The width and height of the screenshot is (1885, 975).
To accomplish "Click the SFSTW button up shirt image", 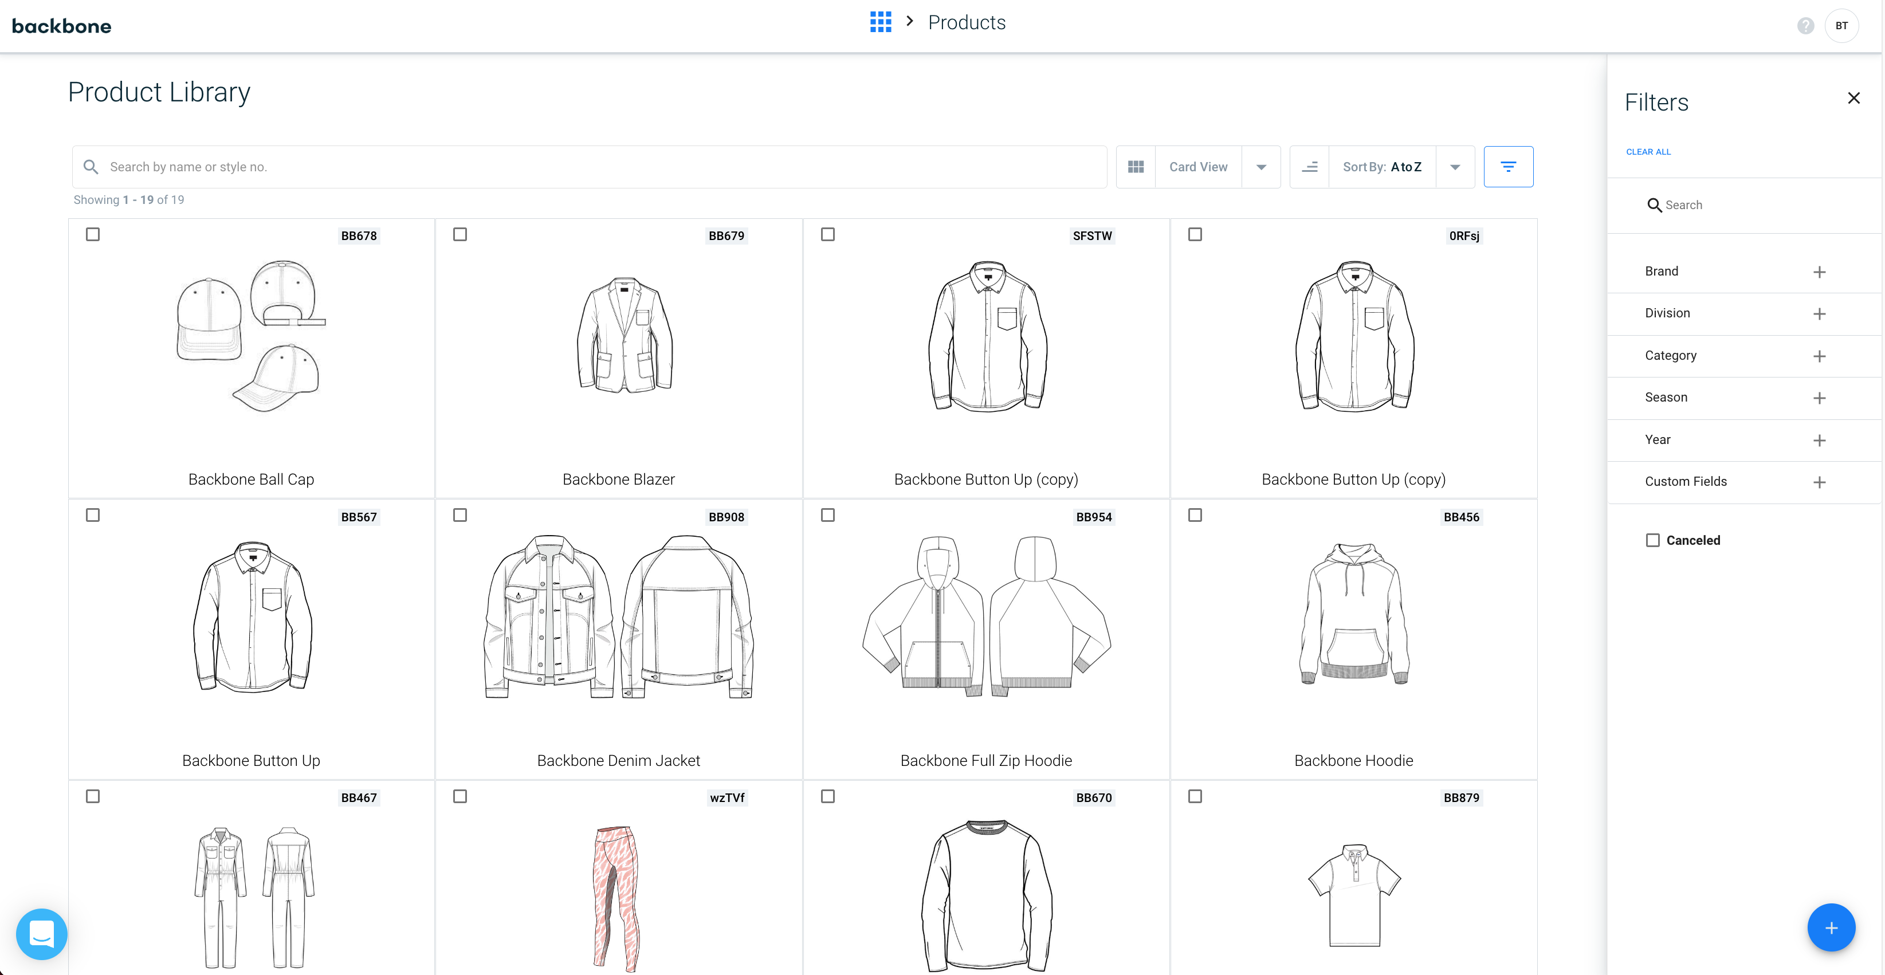I will click(x=987, y=336).
